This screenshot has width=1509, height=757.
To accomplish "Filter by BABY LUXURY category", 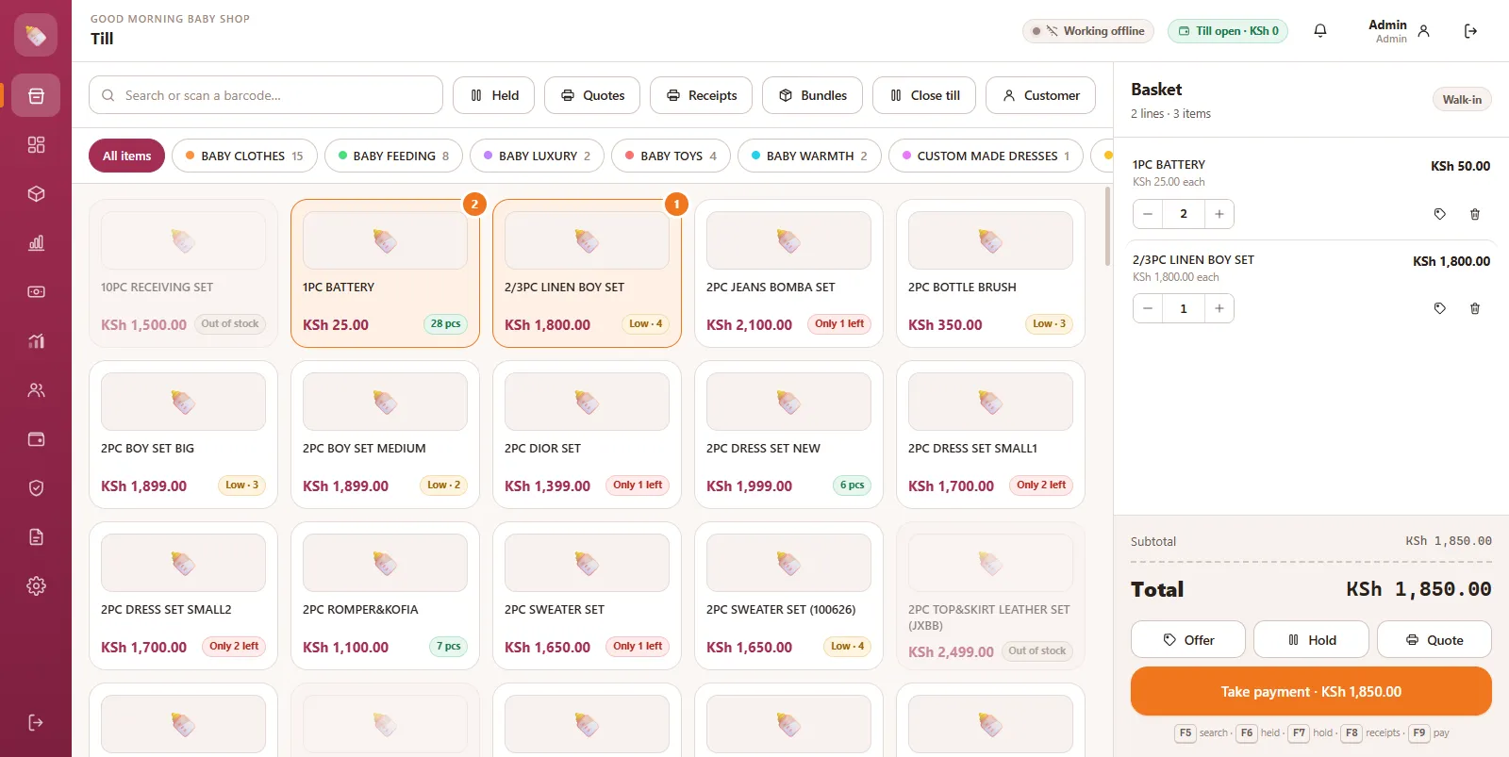I will tap(537, 156).
